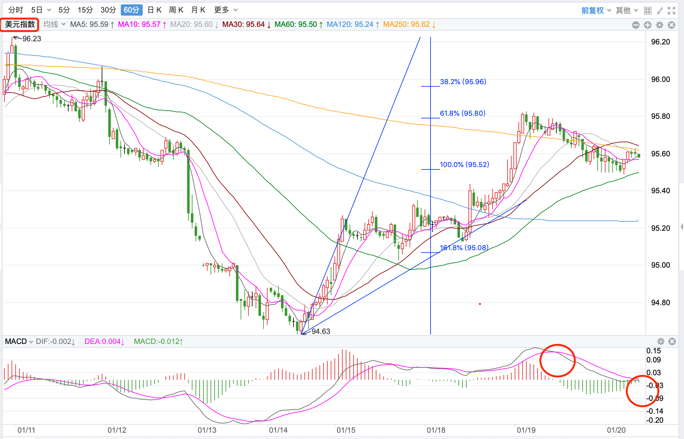684x439 pixels.
Task: Switch to the 日K tab
Action: 154,10
